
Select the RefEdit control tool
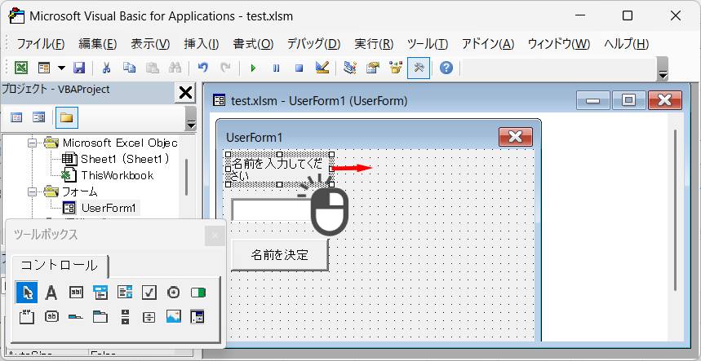coord(197,317)
